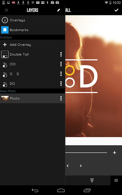This screenshot has width=122, height=195.
Task: Click the plus icon beside Add Overlay
Action: tap(5, 45)
